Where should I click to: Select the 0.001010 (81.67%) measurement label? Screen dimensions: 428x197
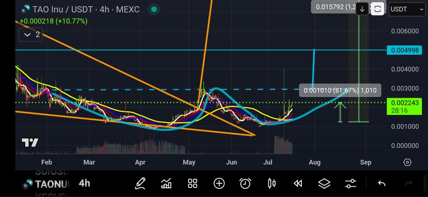340,90
